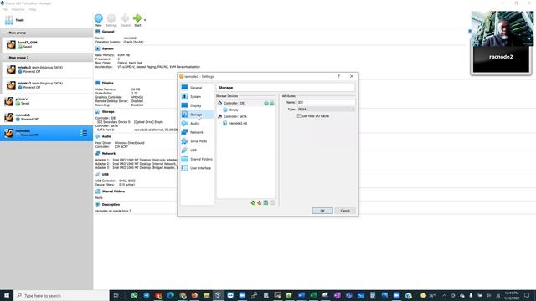Select the Empty optical drive entry
This screenshot has width=536, height=301.
pos(234,110)
